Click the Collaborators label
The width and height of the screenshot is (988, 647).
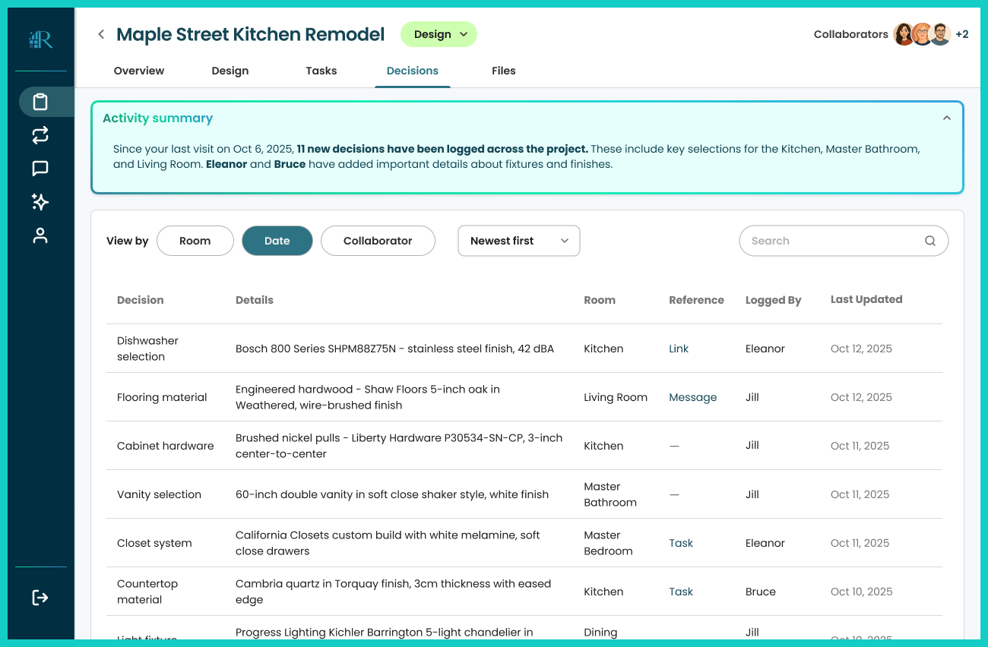[850, 34]
